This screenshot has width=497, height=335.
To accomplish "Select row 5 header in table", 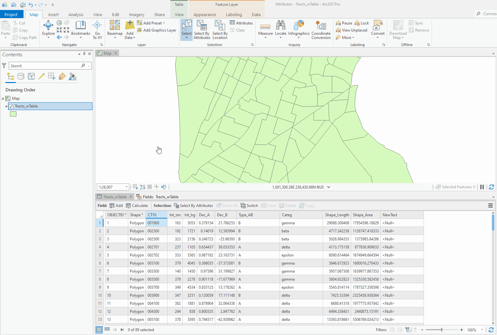I will tap(100, 255).
